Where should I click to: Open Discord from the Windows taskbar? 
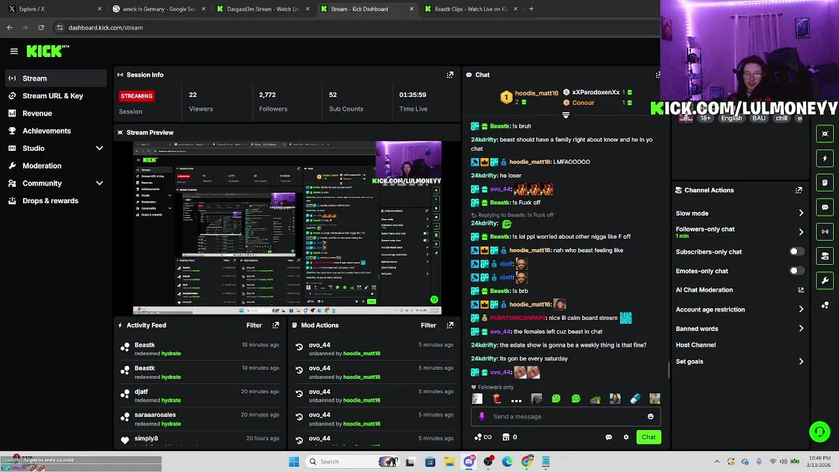pyautogui.click(x=469, y=462)
